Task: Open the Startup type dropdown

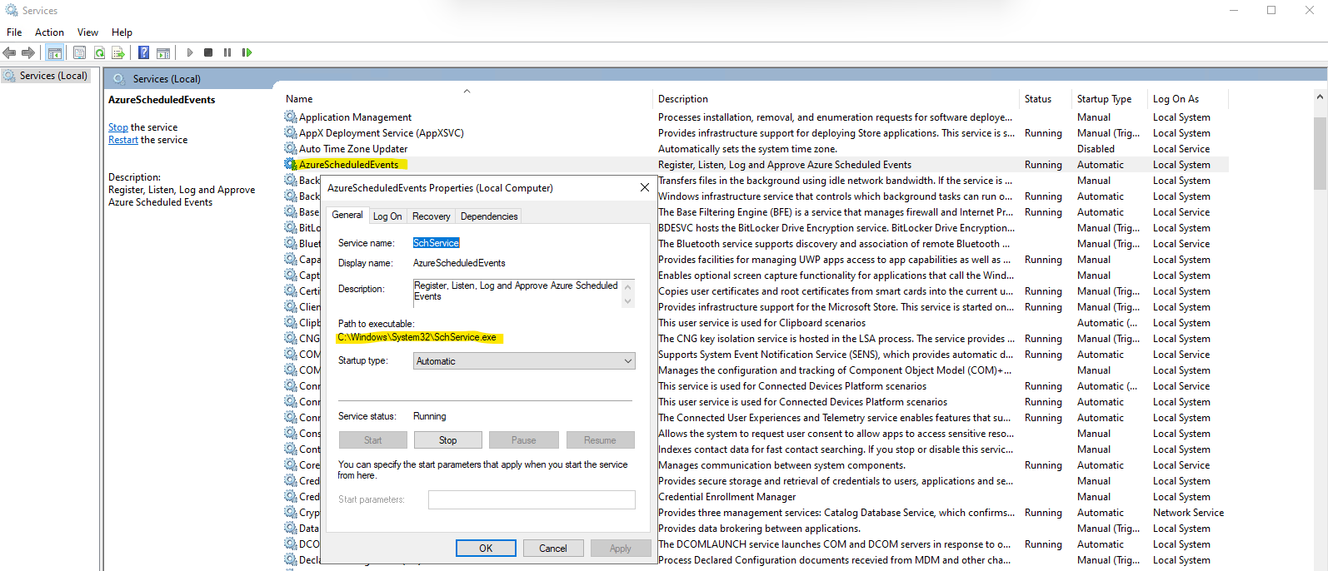Action: [524, 361]
